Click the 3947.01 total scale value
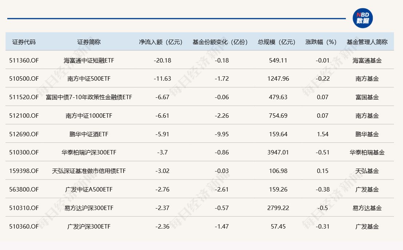Screen dimensions: 403x250 pyautogui.click(x=278, y=153)
